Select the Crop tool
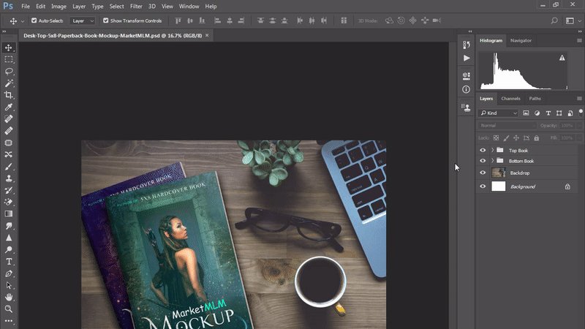 (9, 95)
